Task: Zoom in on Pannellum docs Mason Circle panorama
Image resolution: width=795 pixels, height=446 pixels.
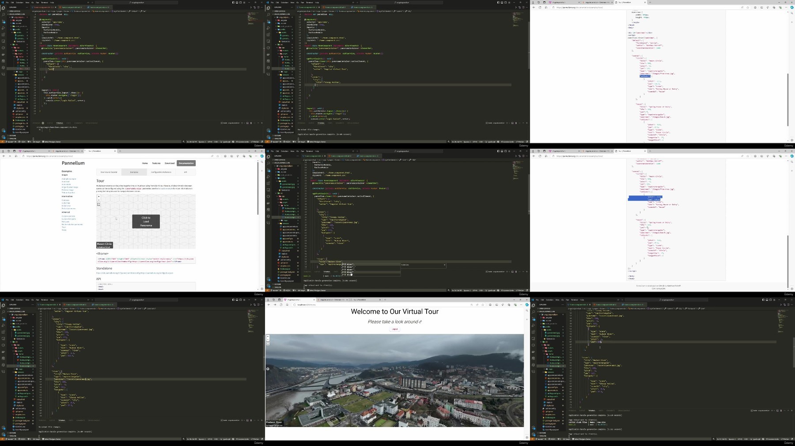Action: coord(99,196)
